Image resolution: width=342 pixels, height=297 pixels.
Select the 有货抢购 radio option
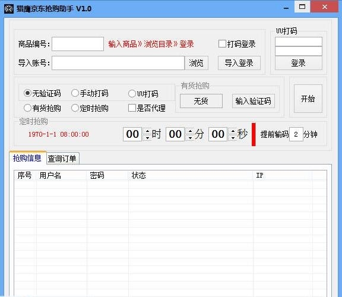(27, 108)
